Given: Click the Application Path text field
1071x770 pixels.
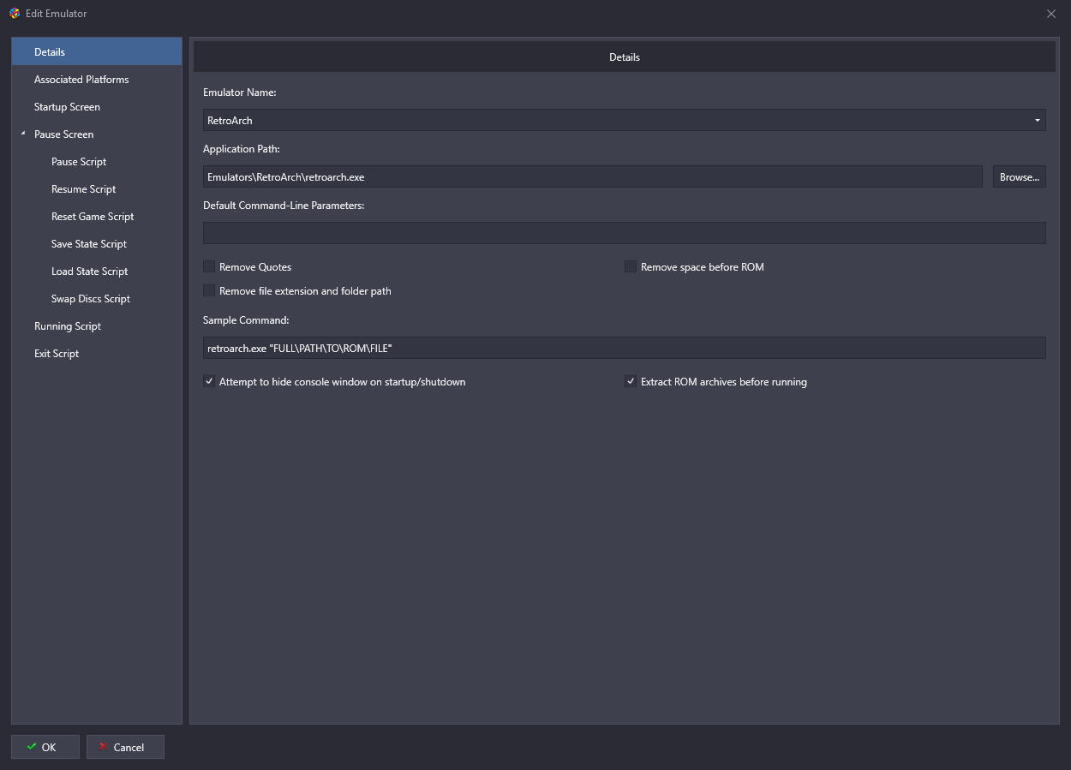Looking at the screenshot, I should [593, 177].
